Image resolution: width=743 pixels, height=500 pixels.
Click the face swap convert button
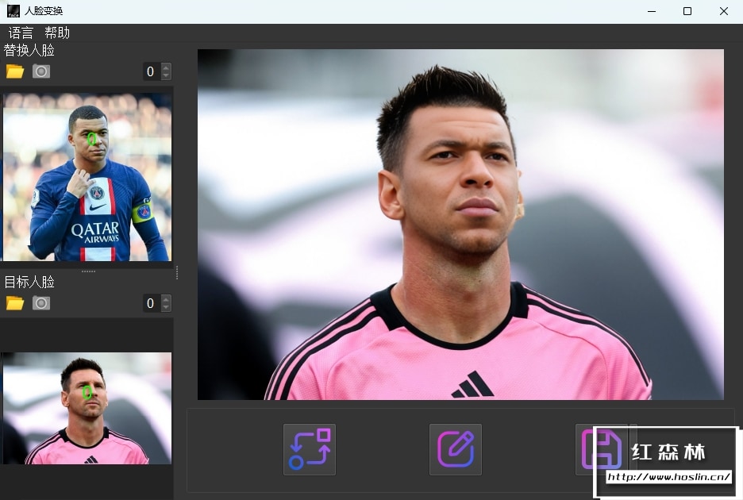click(310, 449)
